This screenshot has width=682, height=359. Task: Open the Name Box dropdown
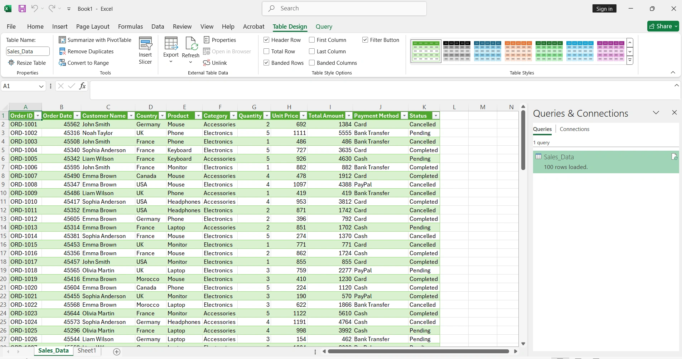point(41,86)
